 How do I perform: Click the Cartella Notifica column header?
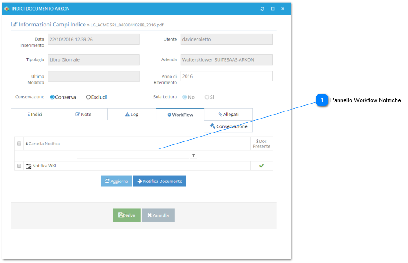click(x=137, y=144)
